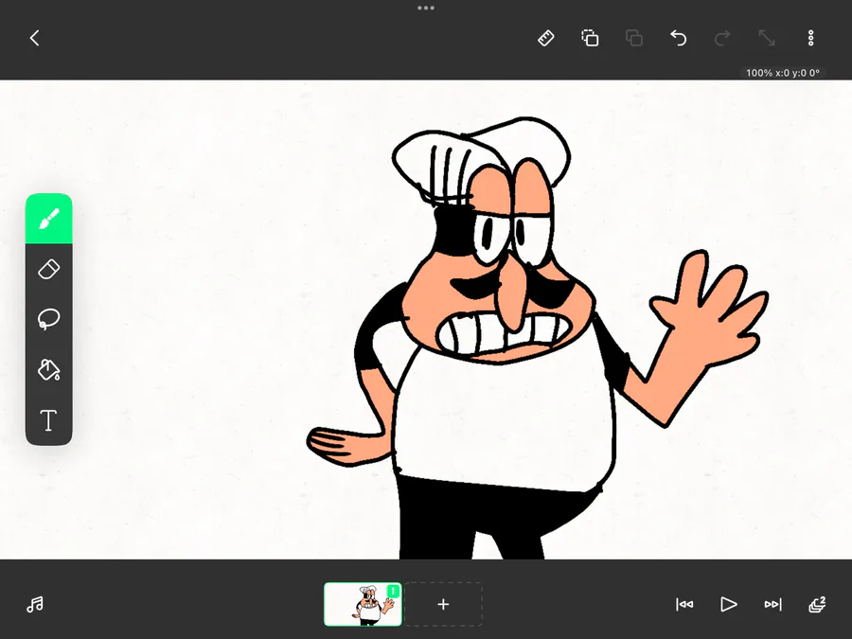Jump to the first frame

coord(684,604)
